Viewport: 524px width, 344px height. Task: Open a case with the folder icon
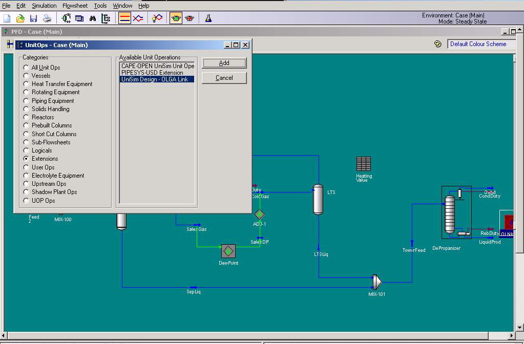20,18
